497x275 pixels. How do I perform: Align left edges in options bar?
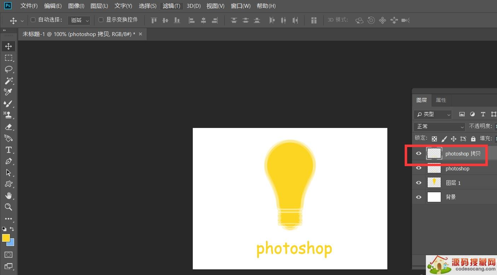point(192,20)
